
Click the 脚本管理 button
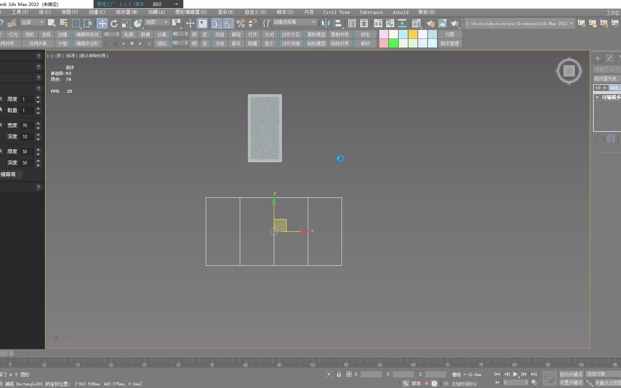[450, 43]
